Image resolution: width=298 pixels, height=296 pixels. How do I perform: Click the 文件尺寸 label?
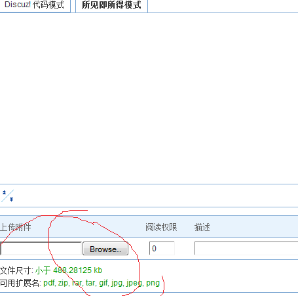pyautogui.click(x=16, y=270)
